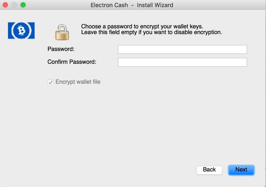Screen dimensions: 266x187
Task: Focus the Confirm Password input field
Action: (x=182, y=62)
